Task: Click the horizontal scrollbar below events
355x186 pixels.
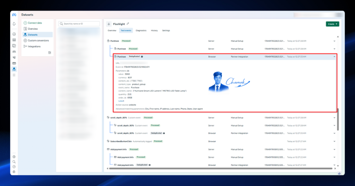Action: (x=221, y=168)
